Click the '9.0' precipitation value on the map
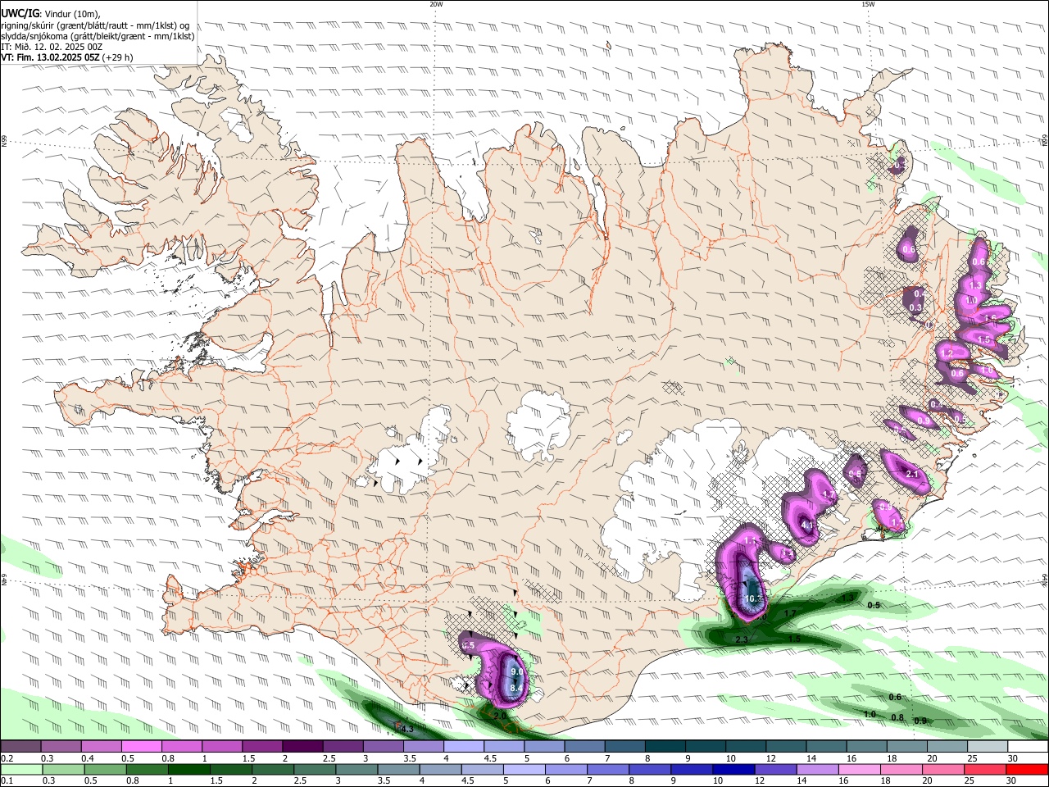Viewport: 1049px width, 787px height. click(x=516, y=671)
